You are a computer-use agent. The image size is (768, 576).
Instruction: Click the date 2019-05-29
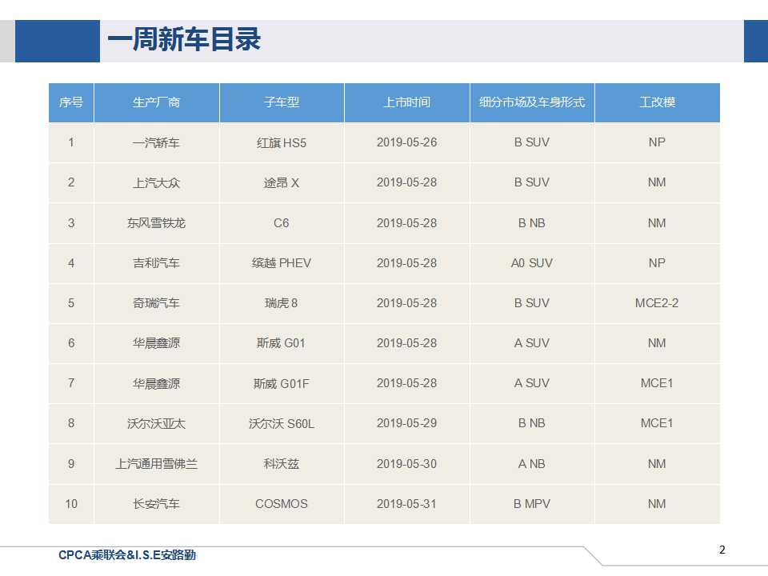407,423
